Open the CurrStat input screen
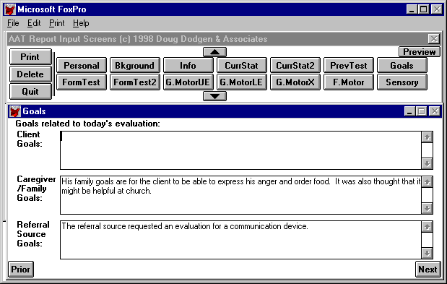 pos(241,65)
